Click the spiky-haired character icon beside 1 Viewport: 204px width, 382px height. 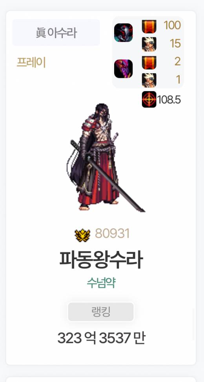(x=149, y=80)
